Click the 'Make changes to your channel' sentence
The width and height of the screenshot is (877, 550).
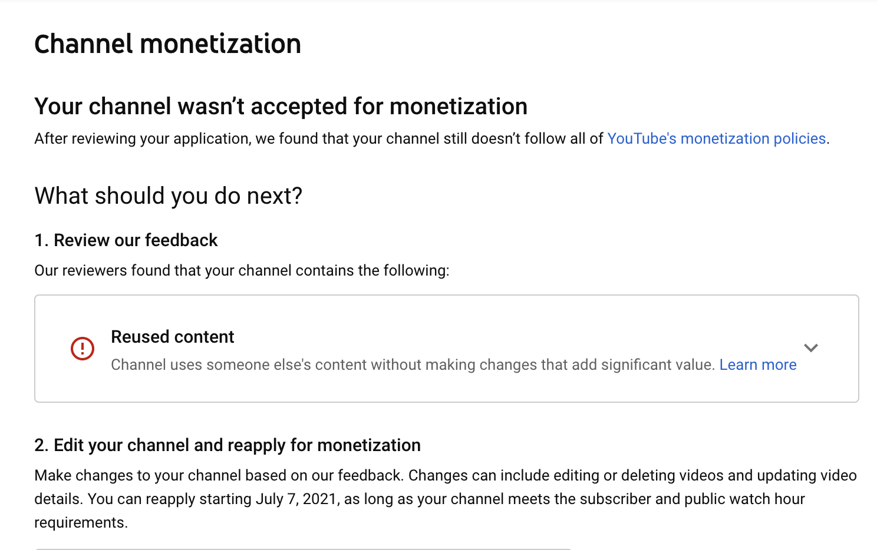click(219, 475)
